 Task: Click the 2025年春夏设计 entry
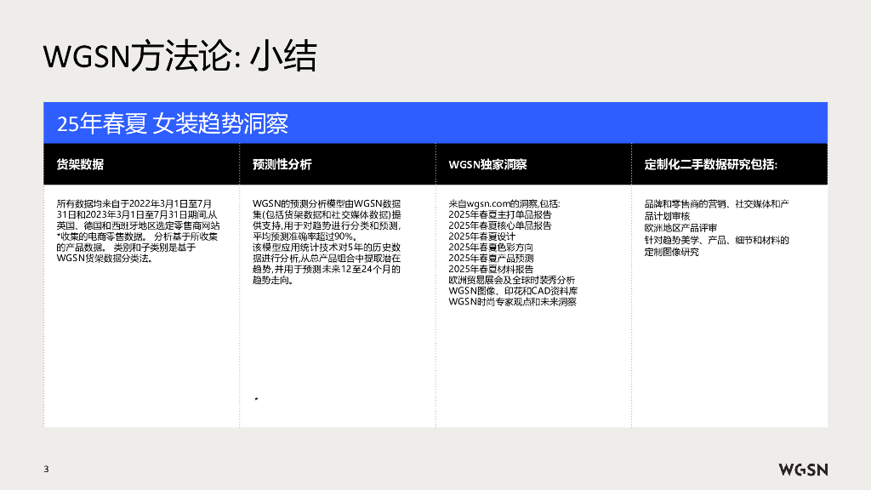click(481, 236)
